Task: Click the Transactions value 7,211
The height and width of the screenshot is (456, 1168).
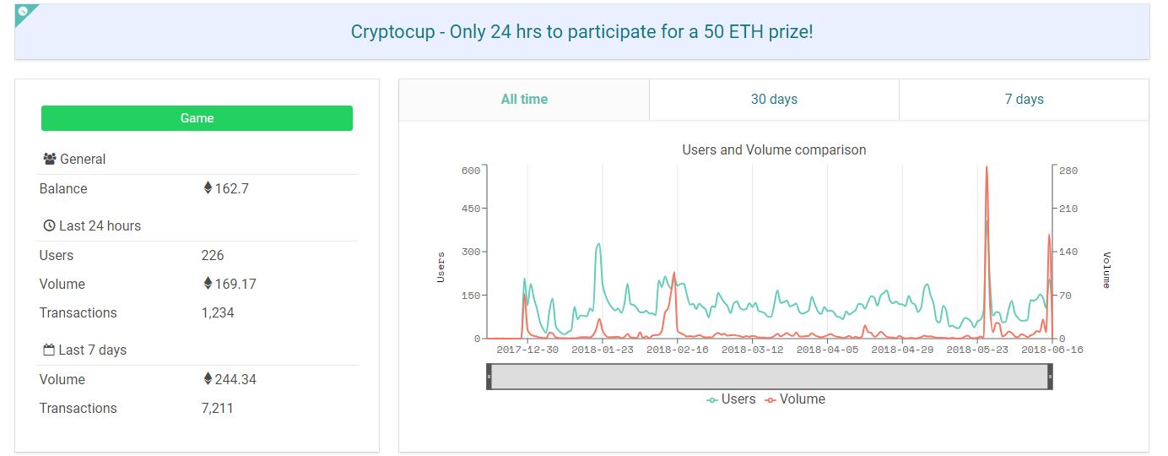Action: tap(218, 408)
